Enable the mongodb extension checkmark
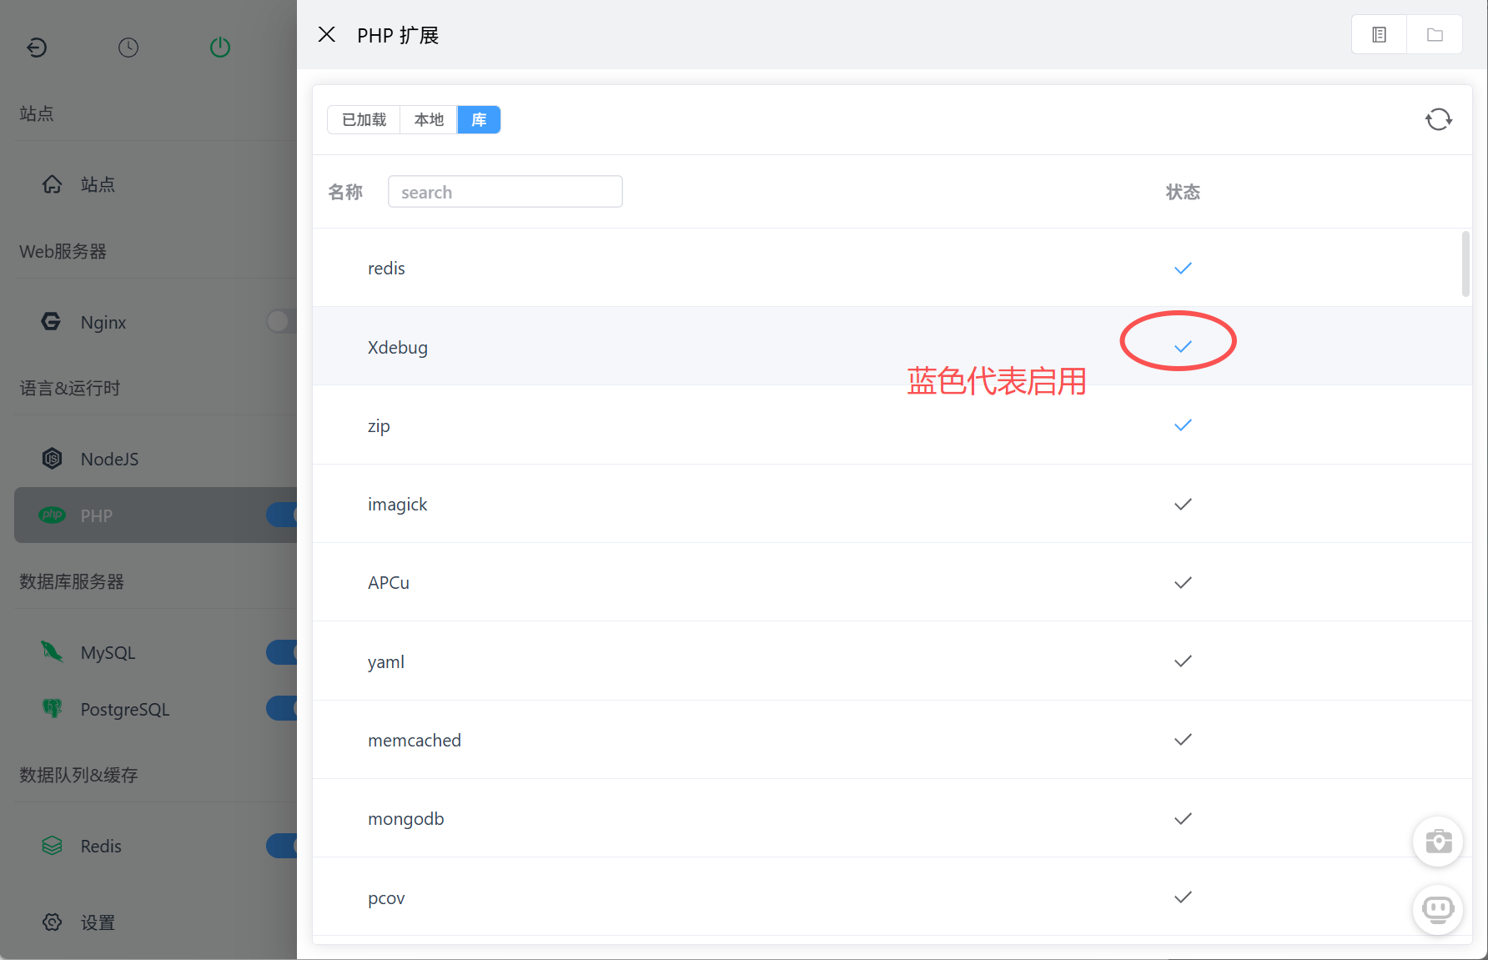The height and width of the screenshot is (960, 1488). [x=1183, y=818]
